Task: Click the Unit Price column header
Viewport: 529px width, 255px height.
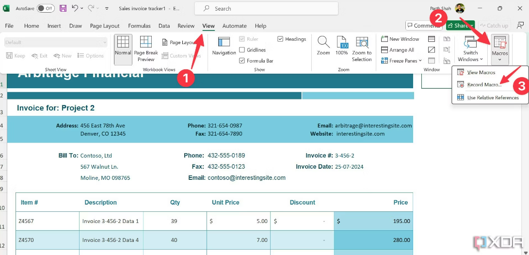Action: 225,202
